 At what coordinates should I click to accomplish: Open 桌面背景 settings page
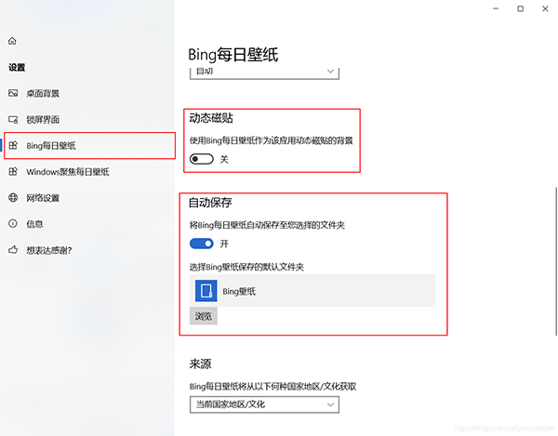pos(87,94)
